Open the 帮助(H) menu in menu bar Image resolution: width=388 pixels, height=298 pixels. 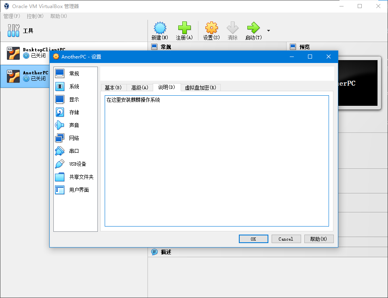coord(58,16)
